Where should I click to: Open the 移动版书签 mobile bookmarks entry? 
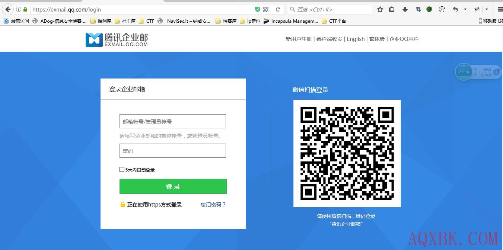(491, 21)
